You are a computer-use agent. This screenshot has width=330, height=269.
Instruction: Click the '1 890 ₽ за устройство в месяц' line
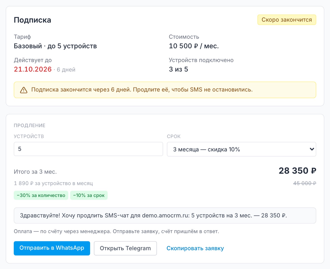click(53, 183)
